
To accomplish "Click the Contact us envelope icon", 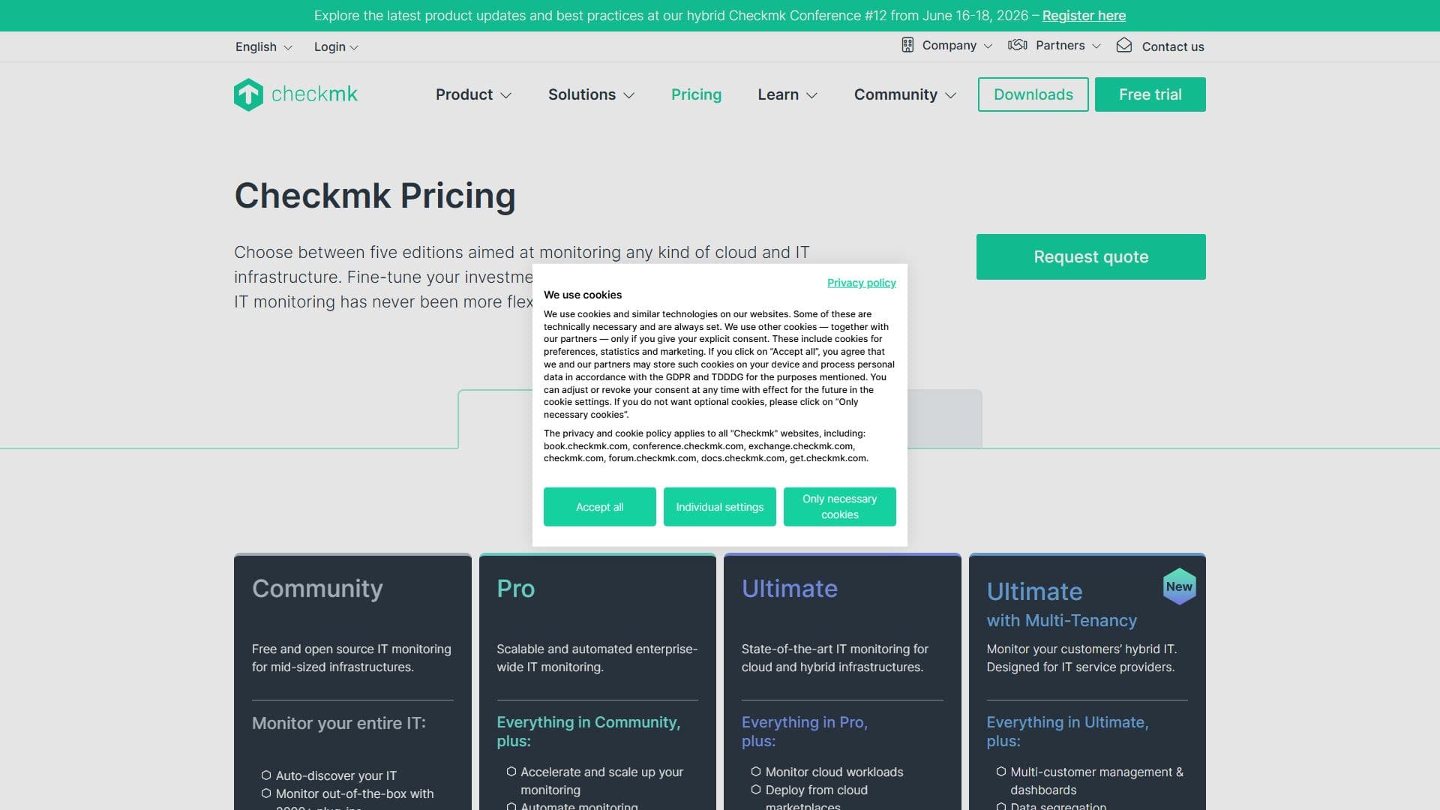I will [1124, 45].
